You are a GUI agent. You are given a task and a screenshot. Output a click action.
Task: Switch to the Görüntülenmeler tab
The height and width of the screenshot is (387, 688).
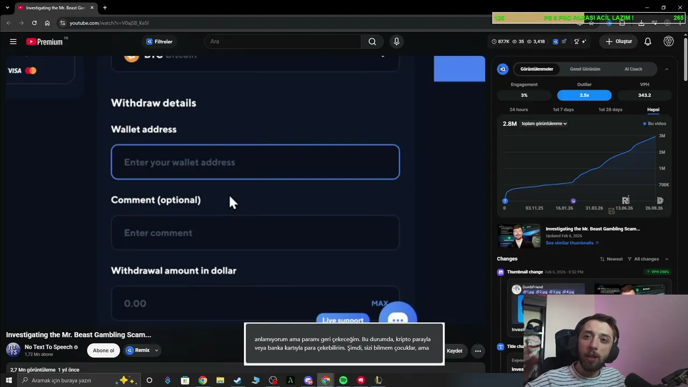tap(536, 69)
